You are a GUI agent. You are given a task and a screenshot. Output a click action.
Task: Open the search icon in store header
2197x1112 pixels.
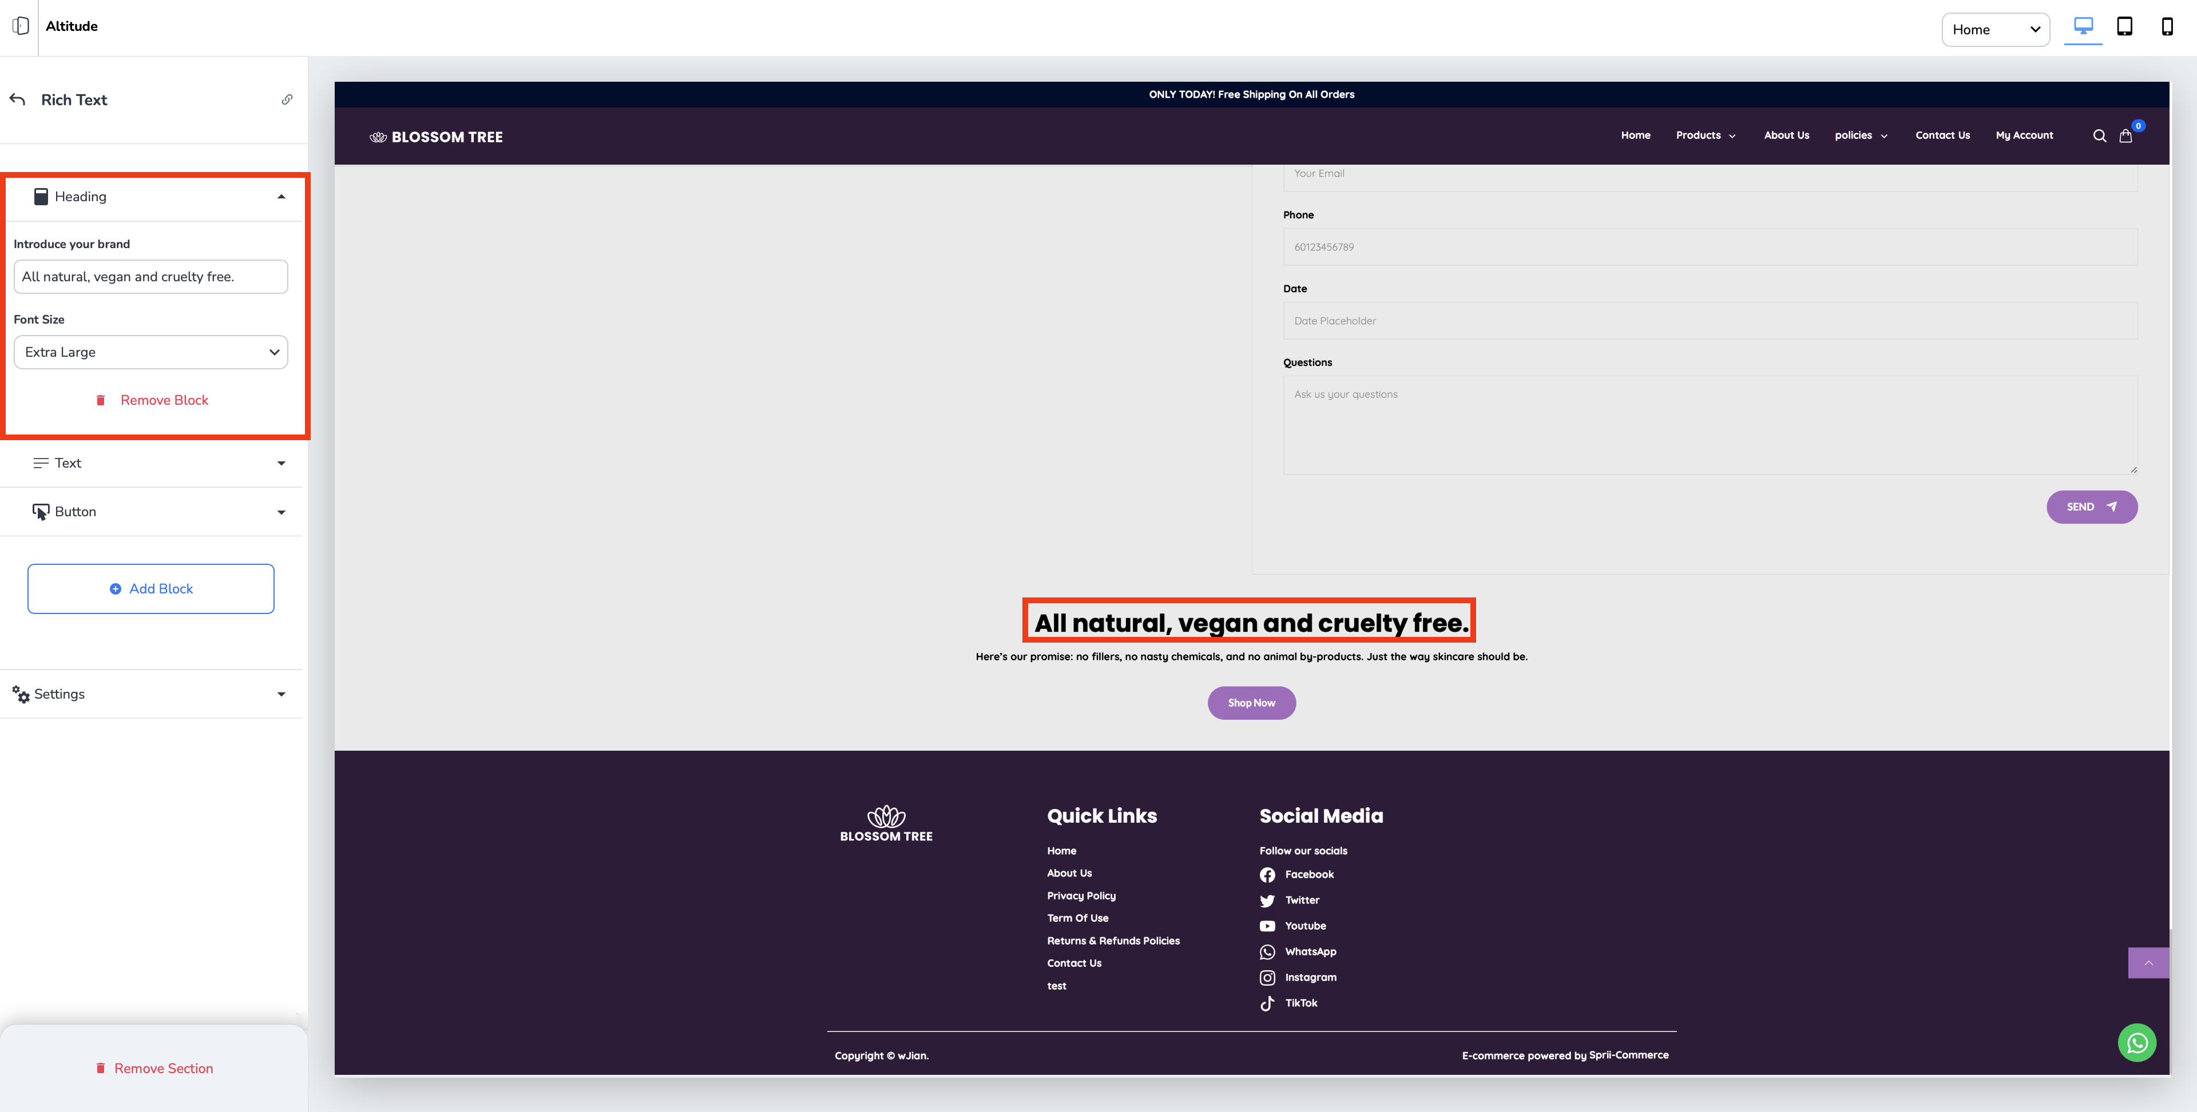[2099, 135]
